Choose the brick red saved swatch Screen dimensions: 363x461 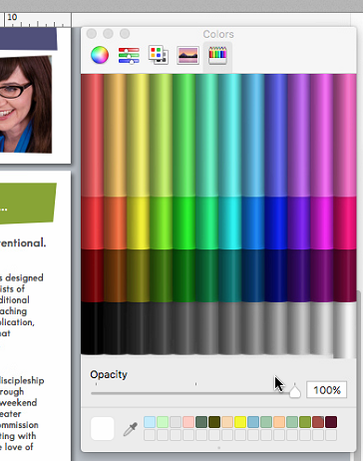[x=318, y=422]
